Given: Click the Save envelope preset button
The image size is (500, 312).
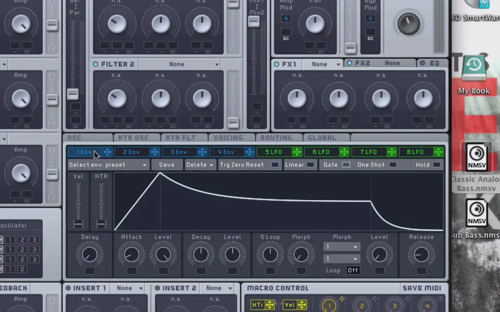Looking at the screenshot, I should (x=167, y=165).
